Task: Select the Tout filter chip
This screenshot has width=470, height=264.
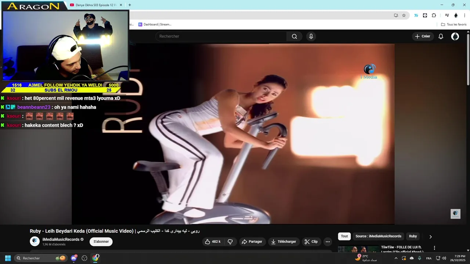Action: click(344, 236)
